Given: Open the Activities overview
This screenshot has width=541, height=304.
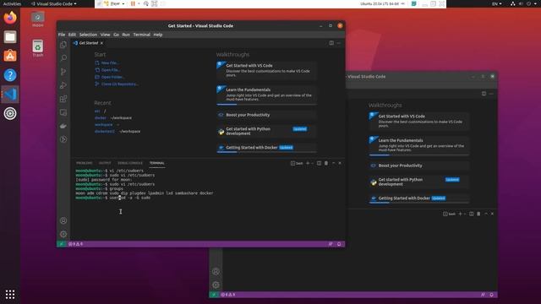Looking at the screenshot, I should coord(12,3).
